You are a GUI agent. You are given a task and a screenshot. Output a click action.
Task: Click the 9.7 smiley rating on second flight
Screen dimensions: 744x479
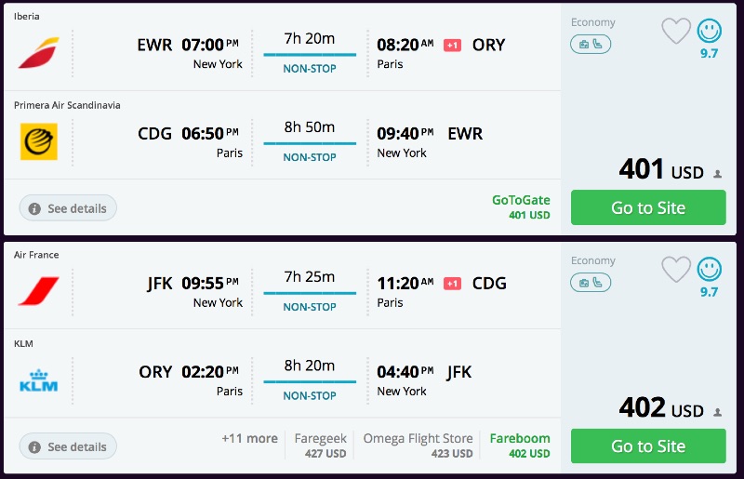pos(710,270)
